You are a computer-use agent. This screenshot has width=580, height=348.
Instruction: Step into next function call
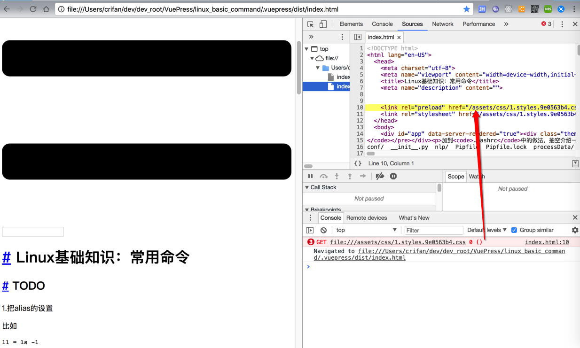tap(337, 176)
